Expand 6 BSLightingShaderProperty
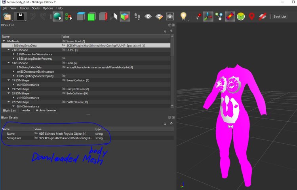Viewport: 297px width, 190px height. pyautogui.click(x=13, y=58)
